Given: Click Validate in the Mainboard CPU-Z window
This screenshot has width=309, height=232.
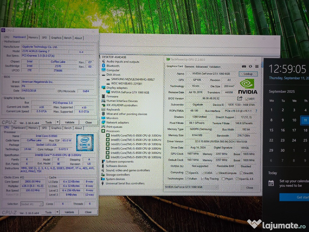Looking at the screenshot, I should point(70,122).
